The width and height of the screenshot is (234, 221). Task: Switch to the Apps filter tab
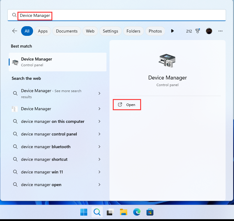[x=43, y=31]
